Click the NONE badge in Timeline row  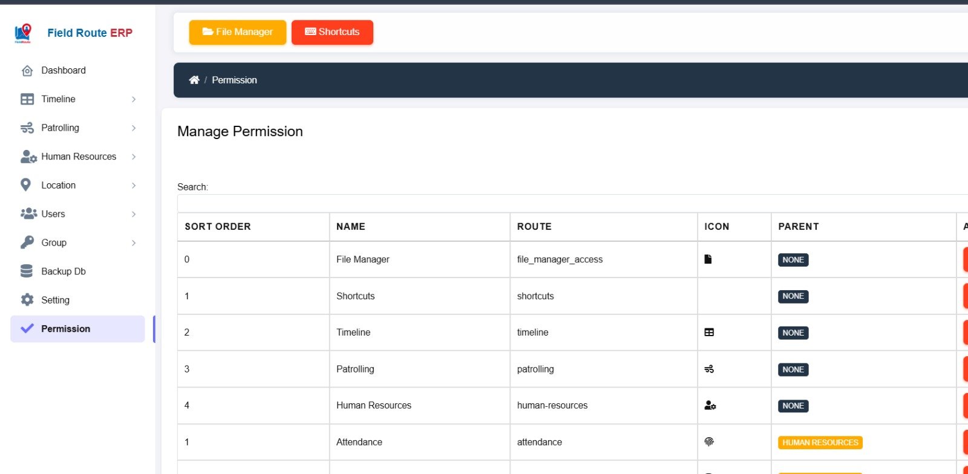(793, 333)
